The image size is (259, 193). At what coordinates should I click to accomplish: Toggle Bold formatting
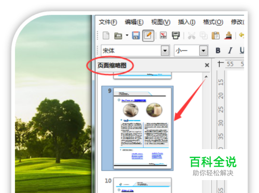[218, 51]
